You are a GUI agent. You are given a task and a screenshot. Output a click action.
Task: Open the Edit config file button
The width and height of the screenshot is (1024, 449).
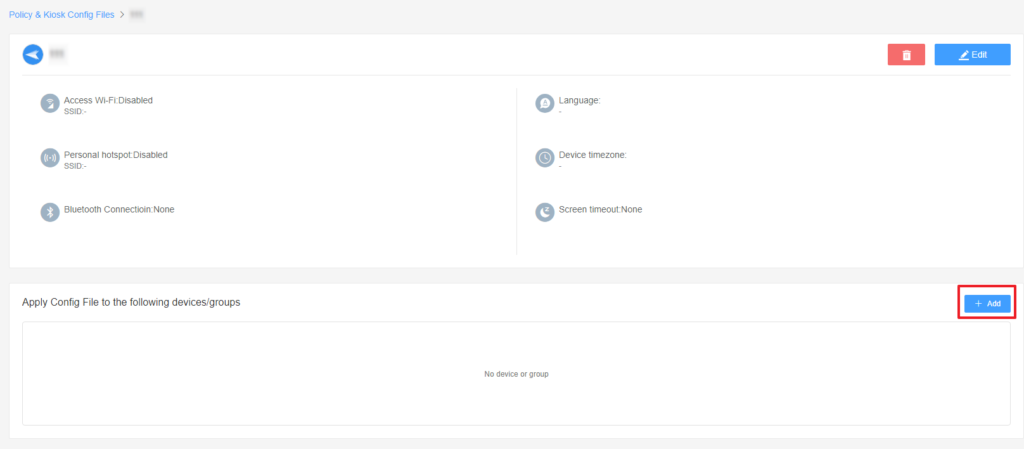972,55
